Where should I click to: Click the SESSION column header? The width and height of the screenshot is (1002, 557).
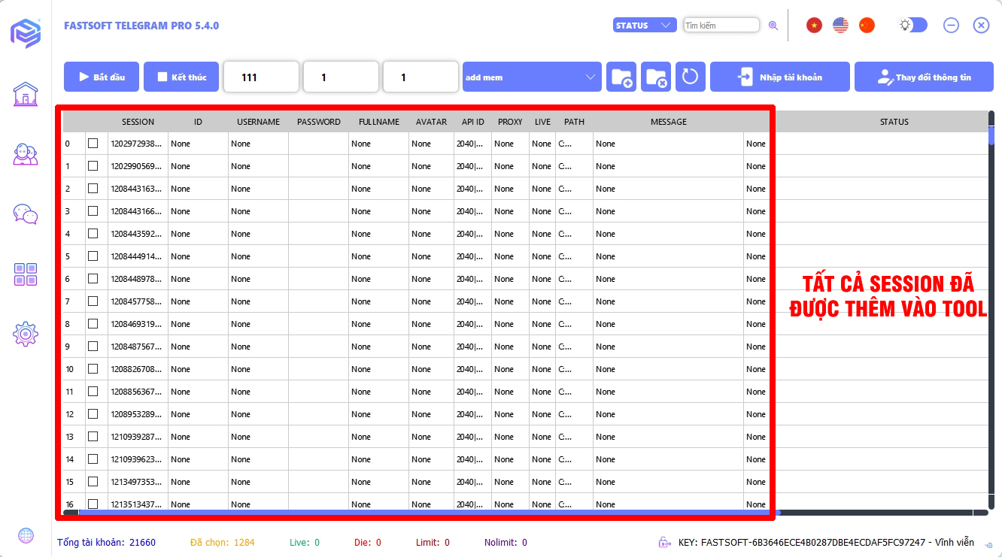pyautogui.click(x=138, y=122)
